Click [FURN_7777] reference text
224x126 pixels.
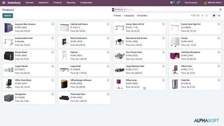(x=187, y=69)
